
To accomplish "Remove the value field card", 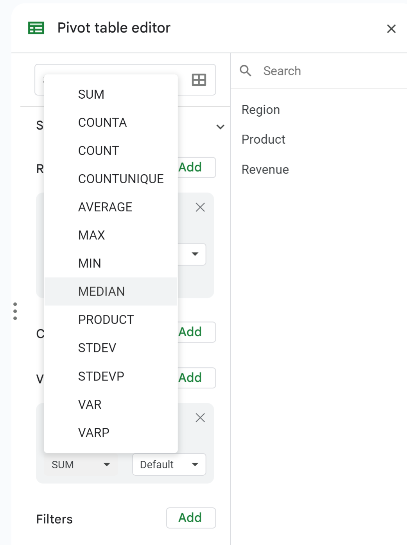I will (200, 418).
